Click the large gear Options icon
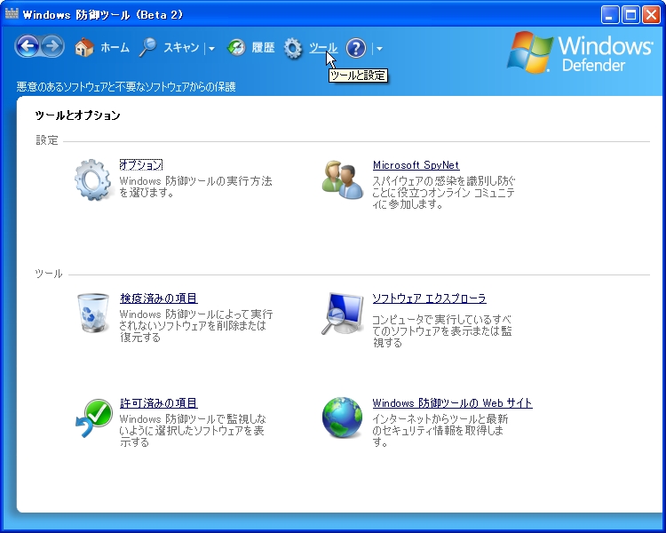 tap(93, 179)
